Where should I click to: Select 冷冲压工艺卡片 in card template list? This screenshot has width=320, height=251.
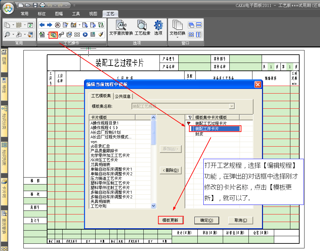point(104,160)
